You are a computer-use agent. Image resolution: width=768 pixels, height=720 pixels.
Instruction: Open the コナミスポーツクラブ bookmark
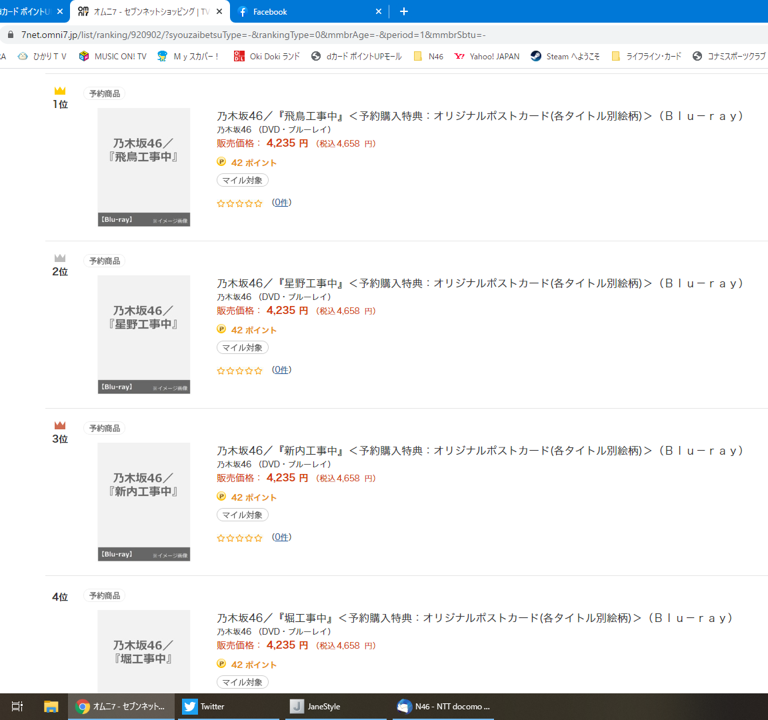[729, 56]
